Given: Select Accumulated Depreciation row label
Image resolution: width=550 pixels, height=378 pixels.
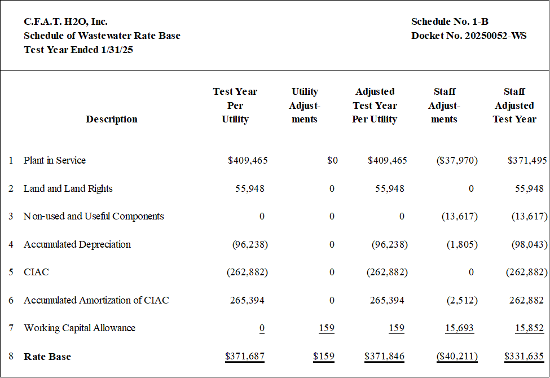Looking at the screenshot, I should (x=77, y=244).
